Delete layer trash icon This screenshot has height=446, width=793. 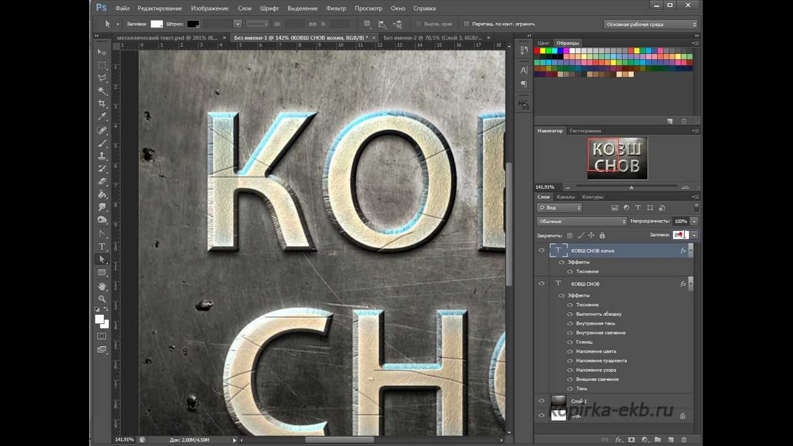pyautogui.click(x=683, y=439)
